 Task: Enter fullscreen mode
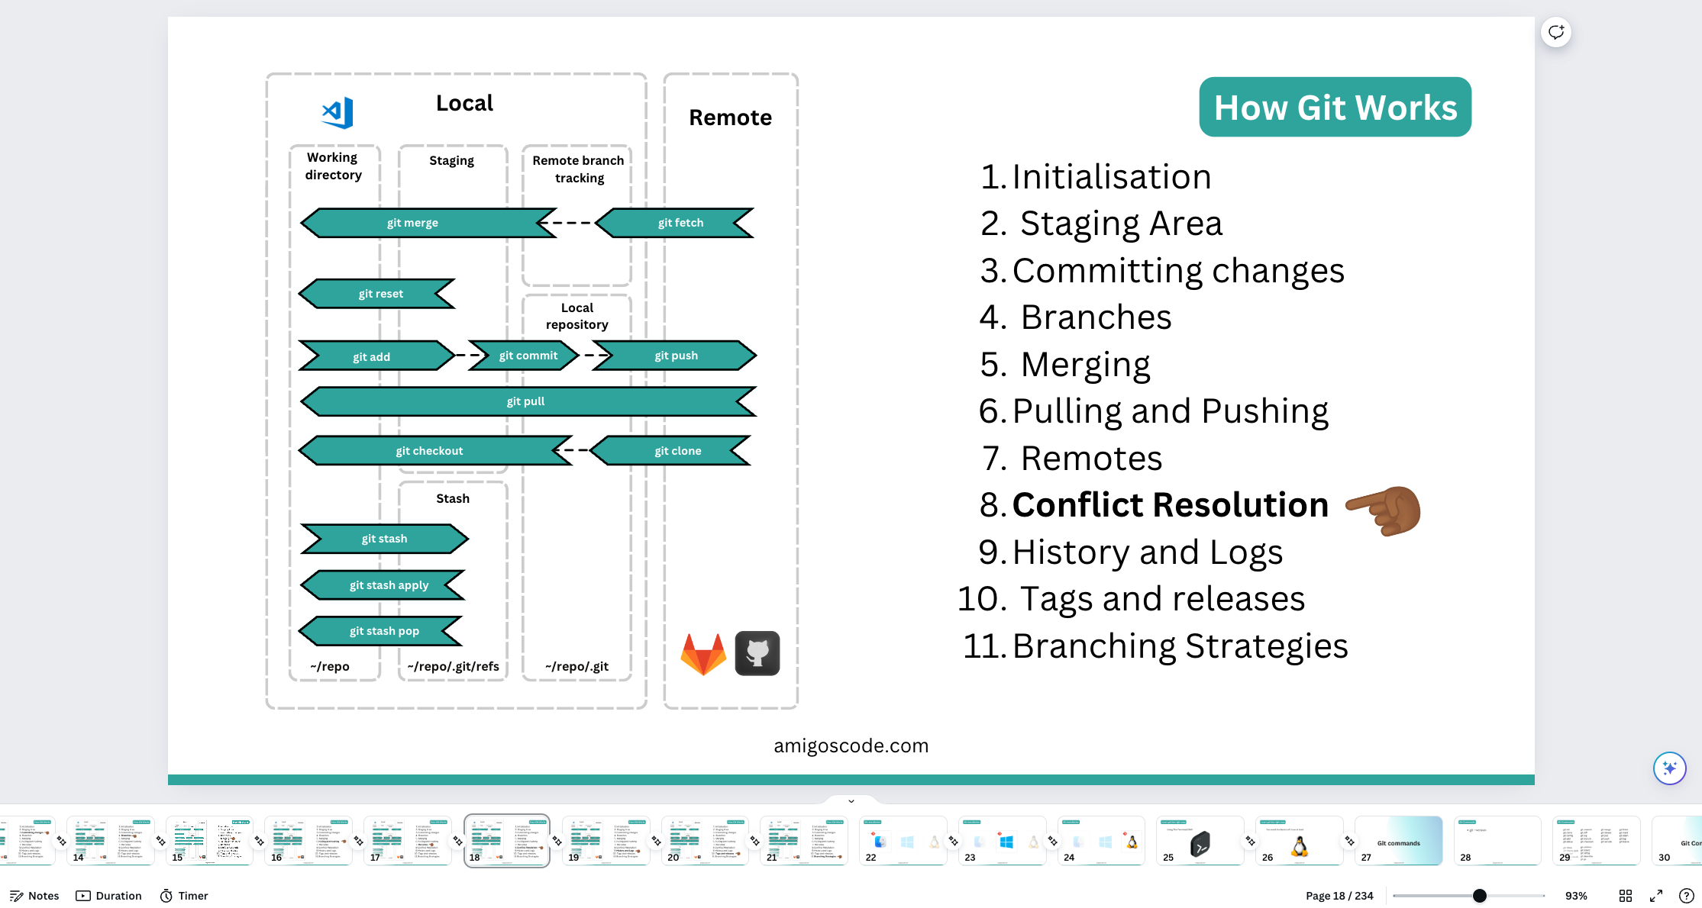coord(1655,896)
